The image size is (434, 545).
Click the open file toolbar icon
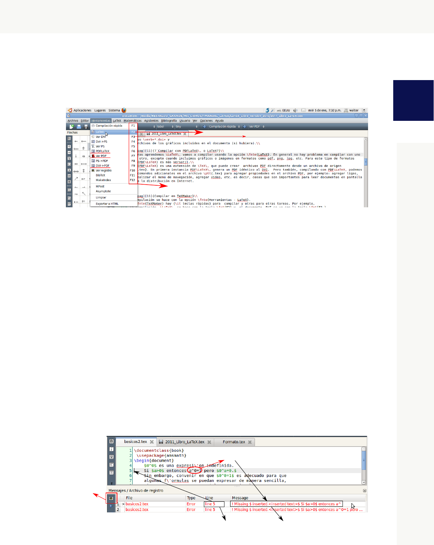[79, 127]
